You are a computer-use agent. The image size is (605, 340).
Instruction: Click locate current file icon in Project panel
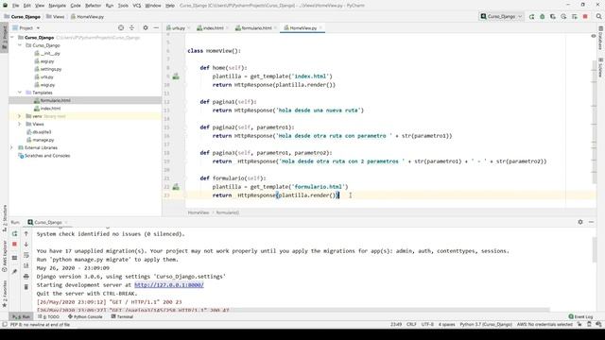pyautogui.click(x=121, y=27)
